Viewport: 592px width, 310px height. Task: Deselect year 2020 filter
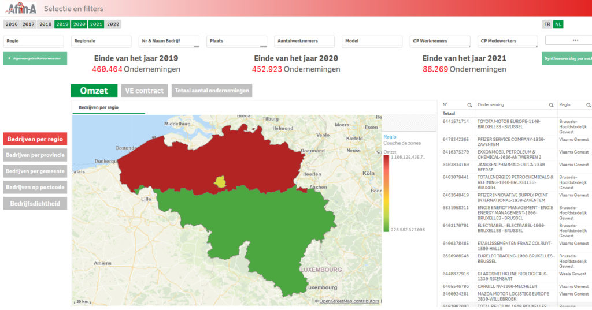click(x=79, y=24)
